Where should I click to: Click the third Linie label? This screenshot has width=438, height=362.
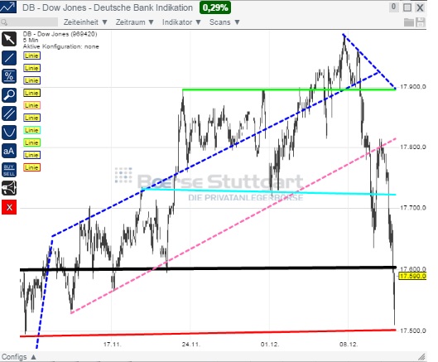31,80
